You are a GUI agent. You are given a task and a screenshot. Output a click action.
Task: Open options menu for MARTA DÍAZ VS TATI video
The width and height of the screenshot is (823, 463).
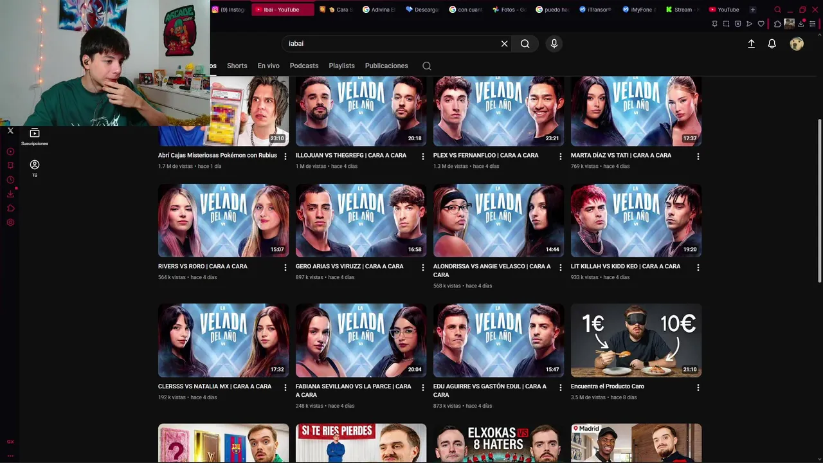[x=698, y=156]
